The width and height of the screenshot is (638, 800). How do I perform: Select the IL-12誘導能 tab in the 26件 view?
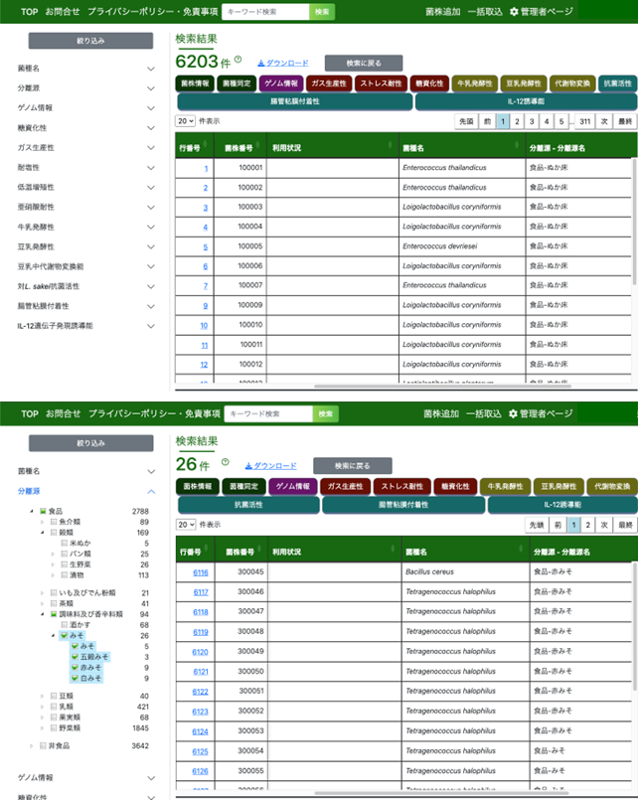click(x=562, y=505)
